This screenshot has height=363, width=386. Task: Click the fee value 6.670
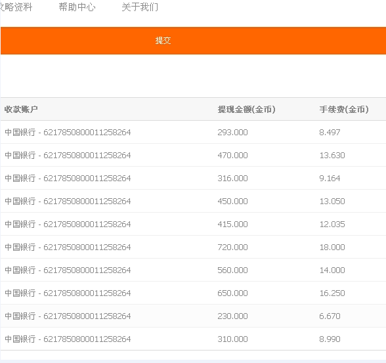pyautogui.click(x=330, y=316)
